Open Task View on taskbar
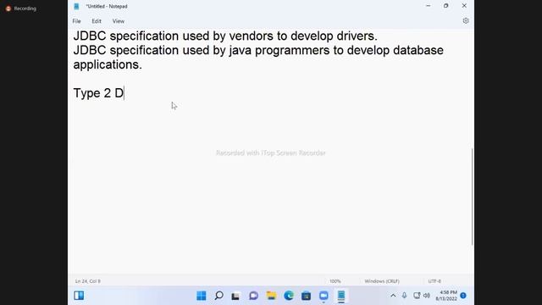The width and height of the screenshot is (542, 305). (x=235, y=296)
